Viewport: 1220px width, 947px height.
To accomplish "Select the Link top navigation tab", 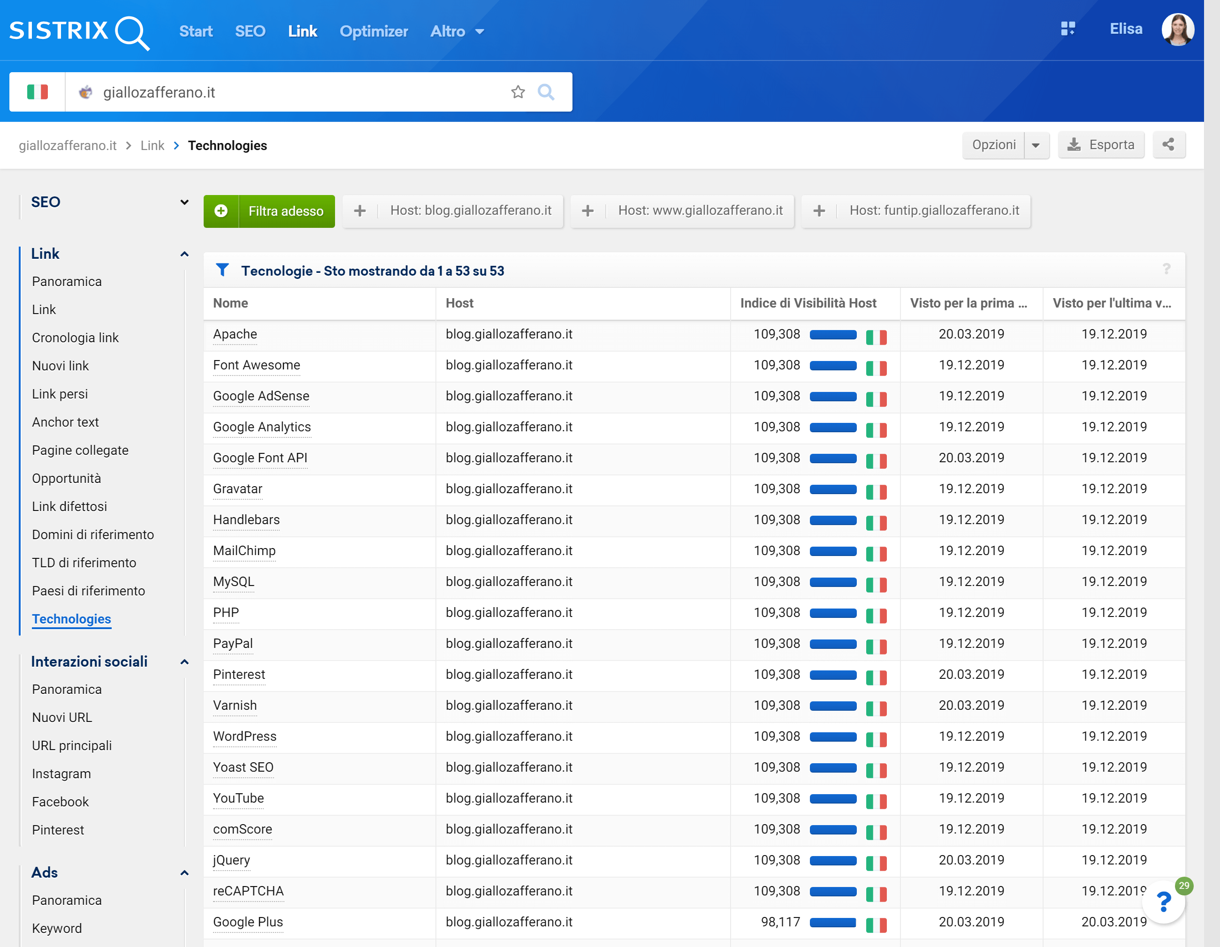I will (x=302, y=31).
